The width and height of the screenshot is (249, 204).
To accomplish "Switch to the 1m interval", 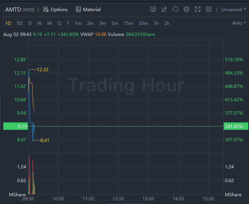I will pos(78,23).
